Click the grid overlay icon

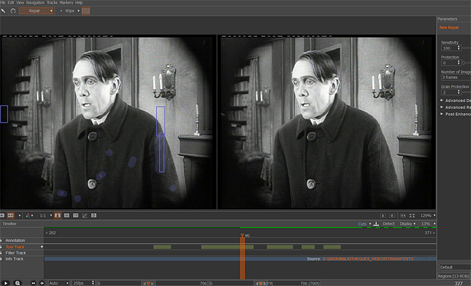coord(76,216)
